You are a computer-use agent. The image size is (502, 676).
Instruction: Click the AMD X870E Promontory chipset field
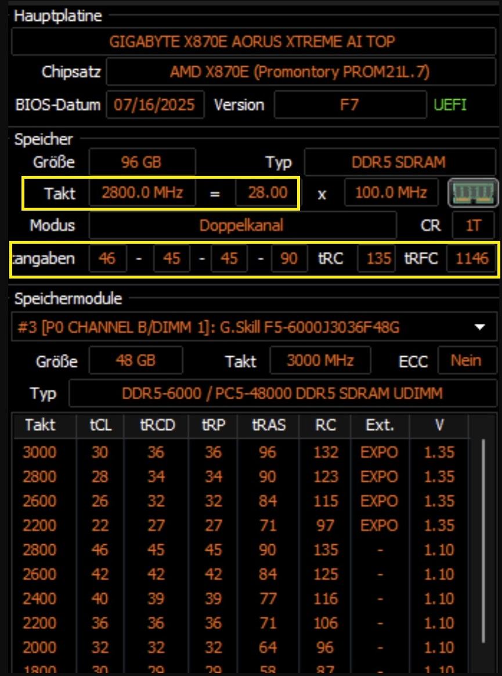[301, 71]
